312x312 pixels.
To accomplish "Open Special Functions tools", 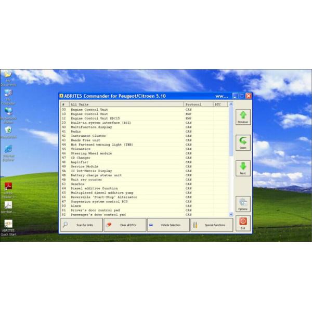I will [211, 225].
